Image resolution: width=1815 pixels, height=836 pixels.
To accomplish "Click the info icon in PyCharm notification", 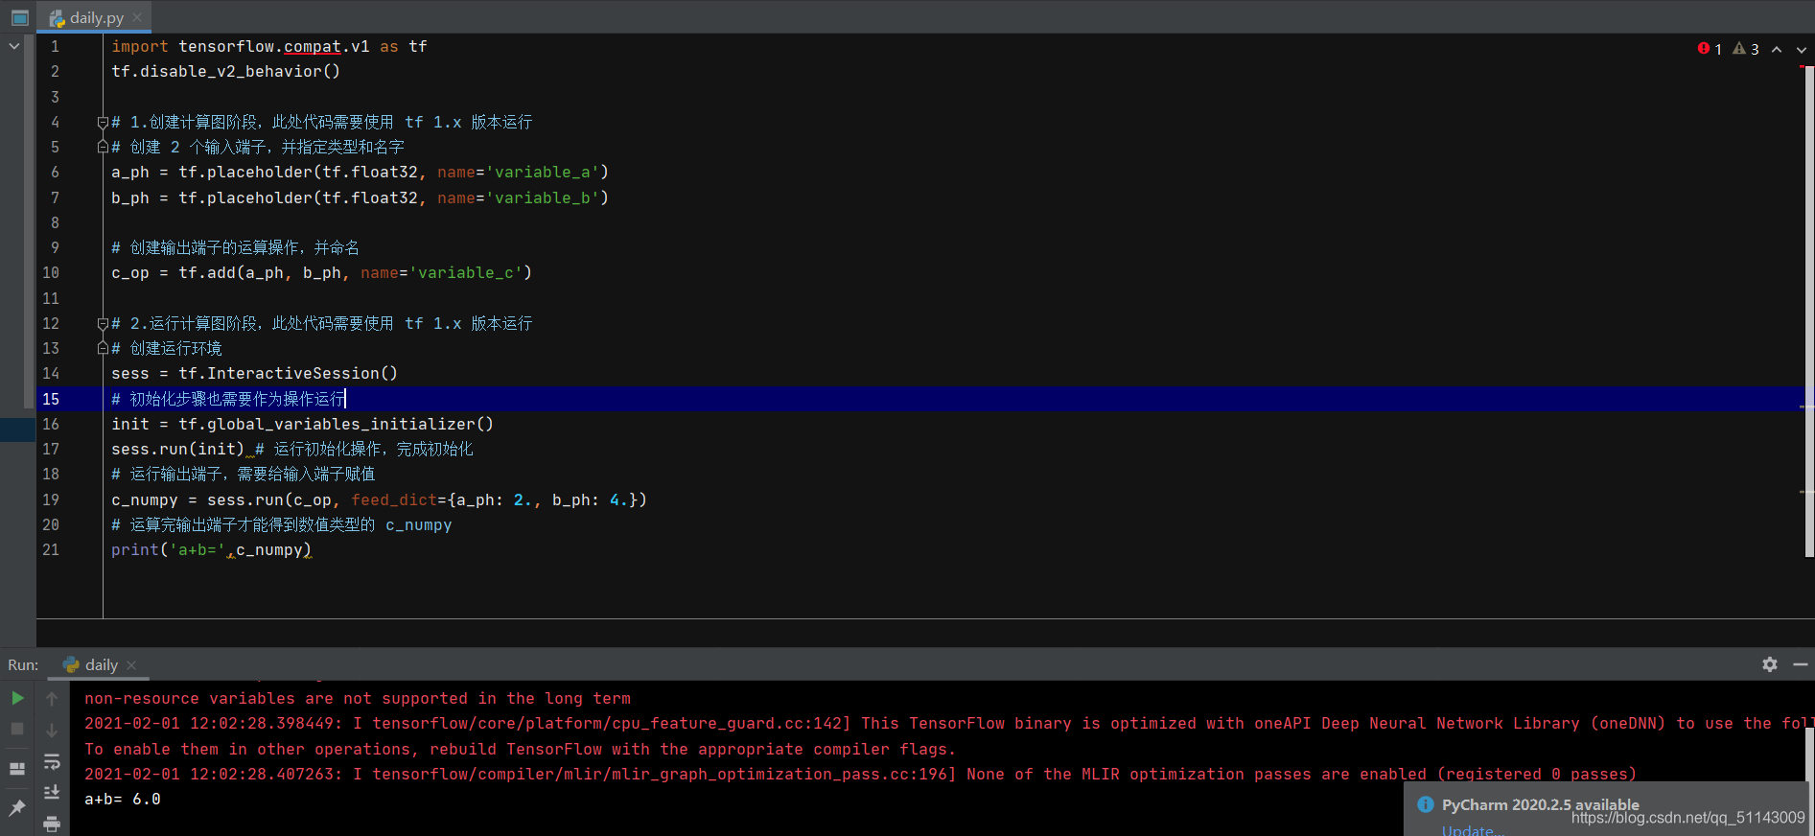I will (x=1426, y=804).
